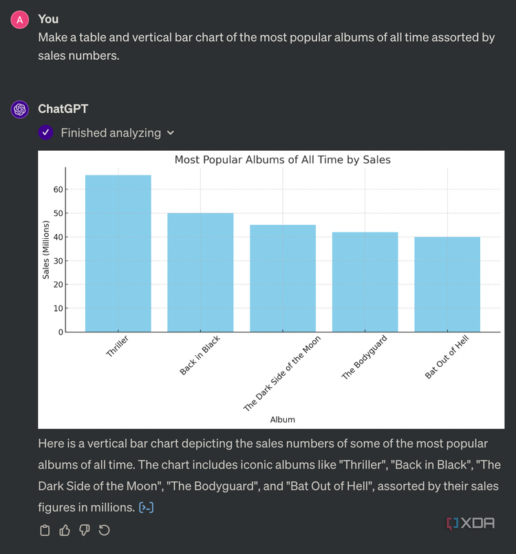Click the ChatGPT logo avatar
This screenshot has width=516, height=554.
[19, 109]
